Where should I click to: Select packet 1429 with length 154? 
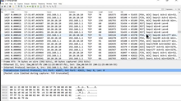click(89, 20)
